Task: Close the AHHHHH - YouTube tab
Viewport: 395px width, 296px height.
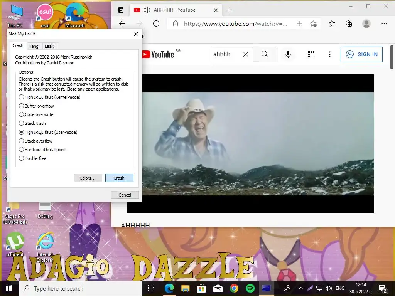Action: (216, 10)
